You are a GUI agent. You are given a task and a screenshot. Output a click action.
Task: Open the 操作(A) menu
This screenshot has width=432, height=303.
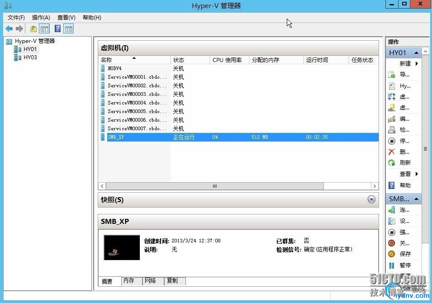point(41,18)
